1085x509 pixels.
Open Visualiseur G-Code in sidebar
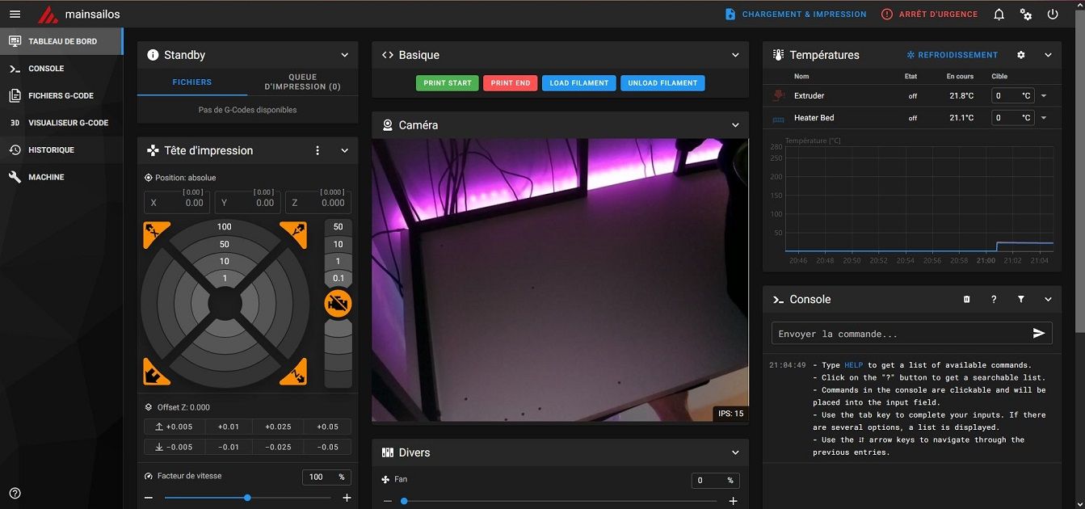tap(68, 123)
